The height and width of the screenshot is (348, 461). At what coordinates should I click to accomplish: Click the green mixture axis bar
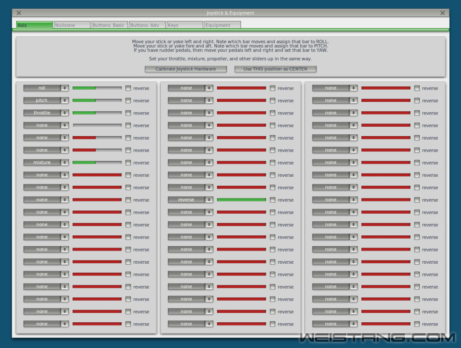pos(97,163)
